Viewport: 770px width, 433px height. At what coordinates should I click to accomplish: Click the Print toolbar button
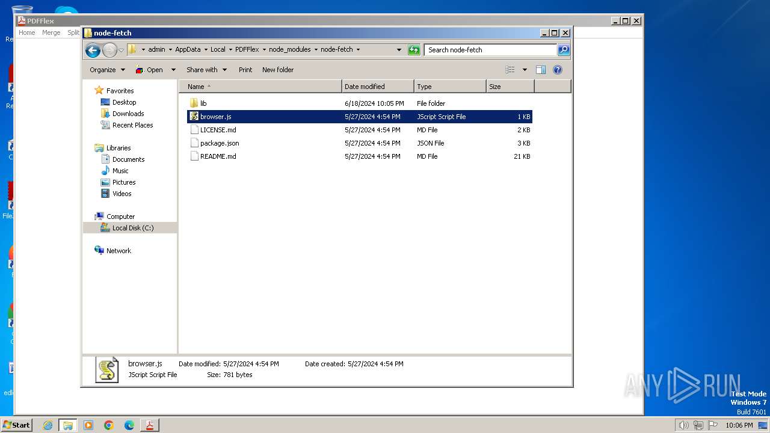click(x=245, y=70)
